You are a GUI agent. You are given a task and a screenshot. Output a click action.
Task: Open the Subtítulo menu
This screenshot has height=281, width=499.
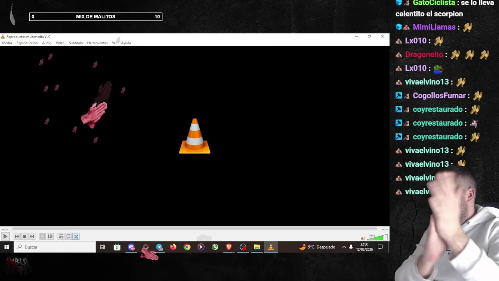(76, 43)
